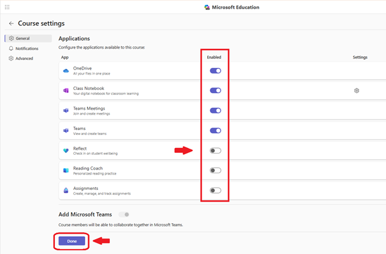Enable the Reading Coach toggle
The image size is (386, 254).
215,170
